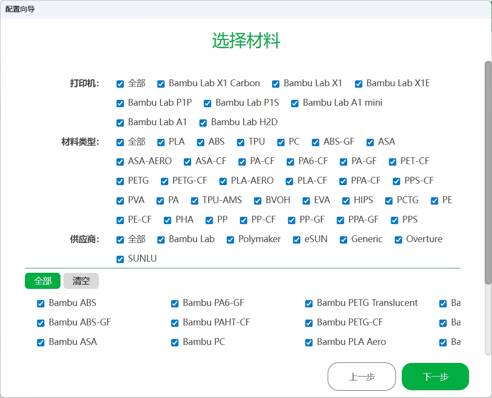Toggle the ASA-AERO material checkbox
Viewport: 492px width, 398px height.
point(120,162)
